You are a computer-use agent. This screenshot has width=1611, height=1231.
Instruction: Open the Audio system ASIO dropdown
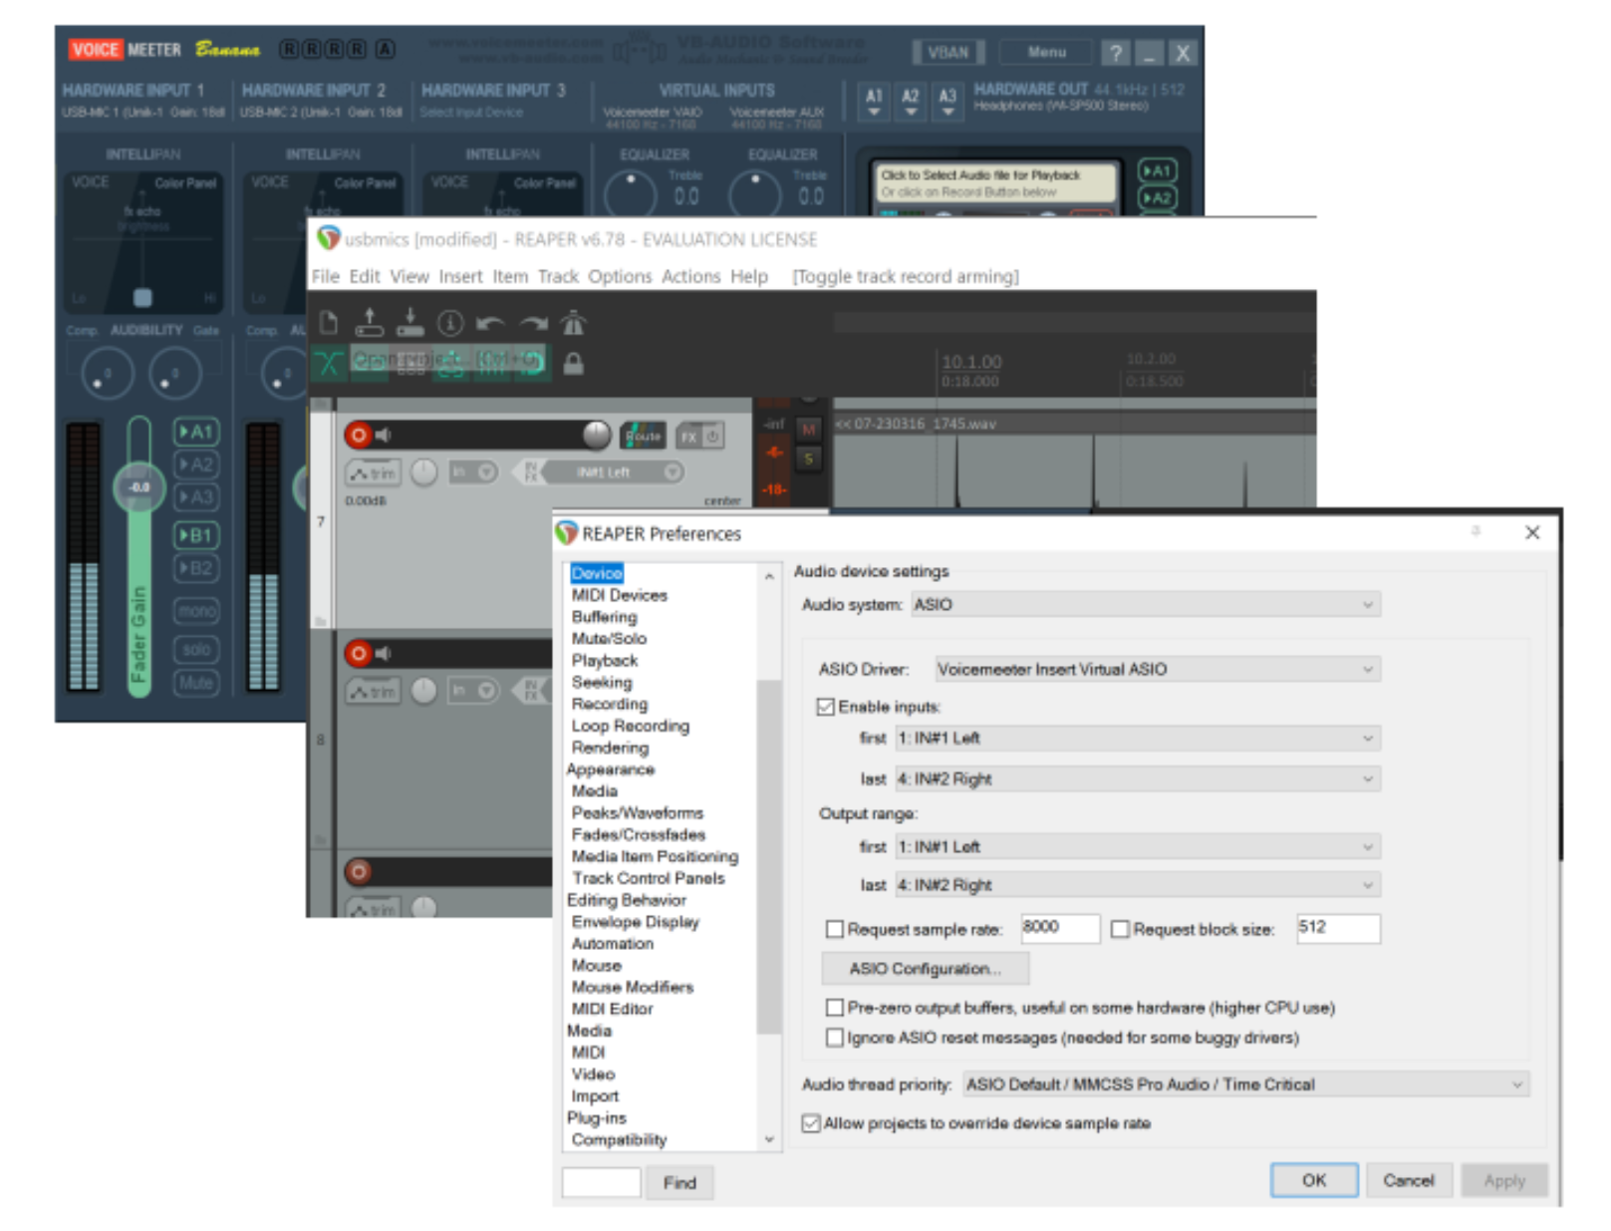[x=1146, y=604]
